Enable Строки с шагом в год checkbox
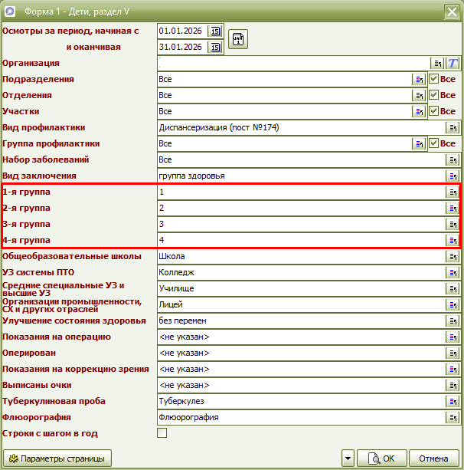Viewport: 464px width, 470px height. click(x=162, y=433)
